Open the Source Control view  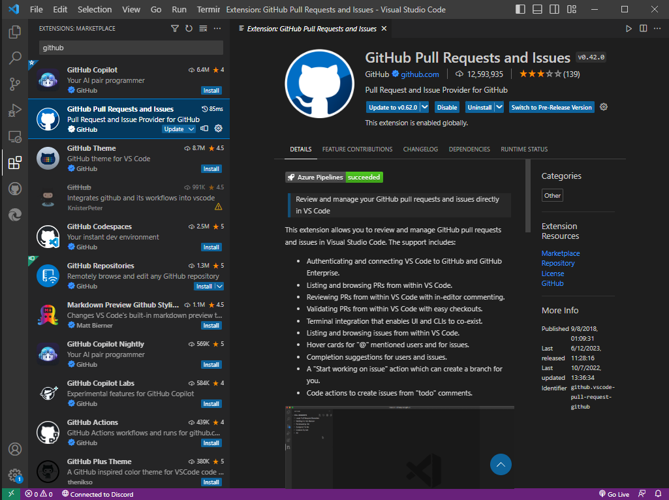pyautogui.click(x=15, y=84)
